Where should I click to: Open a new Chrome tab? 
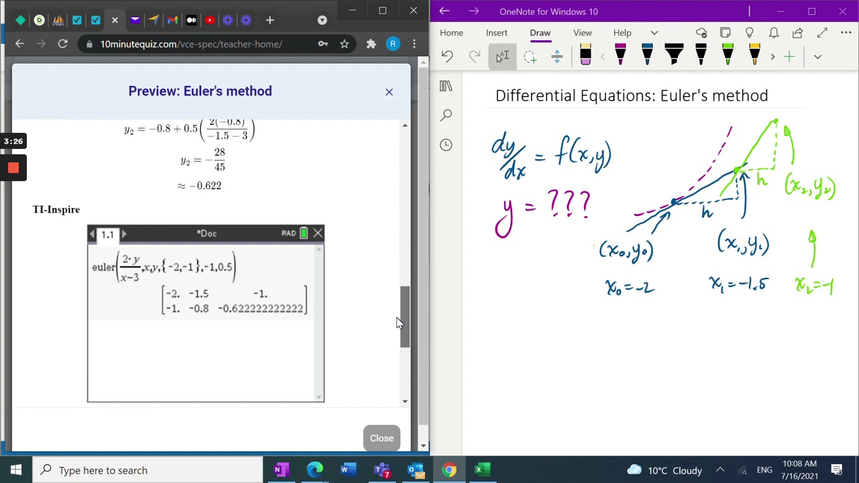click(x=270, y=20)
